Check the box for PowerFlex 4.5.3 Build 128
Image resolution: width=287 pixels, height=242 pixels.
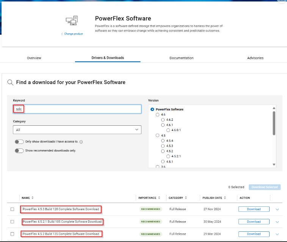coord(13,209)
